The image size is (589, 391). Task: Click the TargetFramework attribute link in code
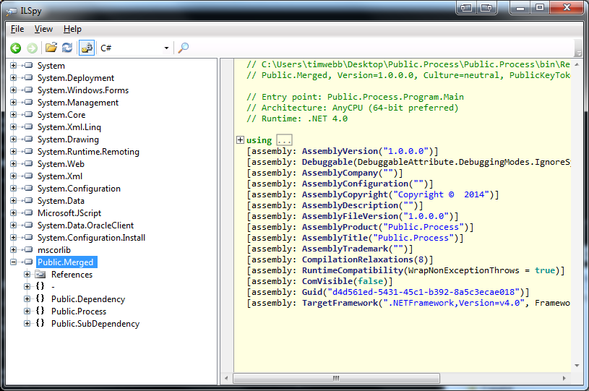click(338, 303)
